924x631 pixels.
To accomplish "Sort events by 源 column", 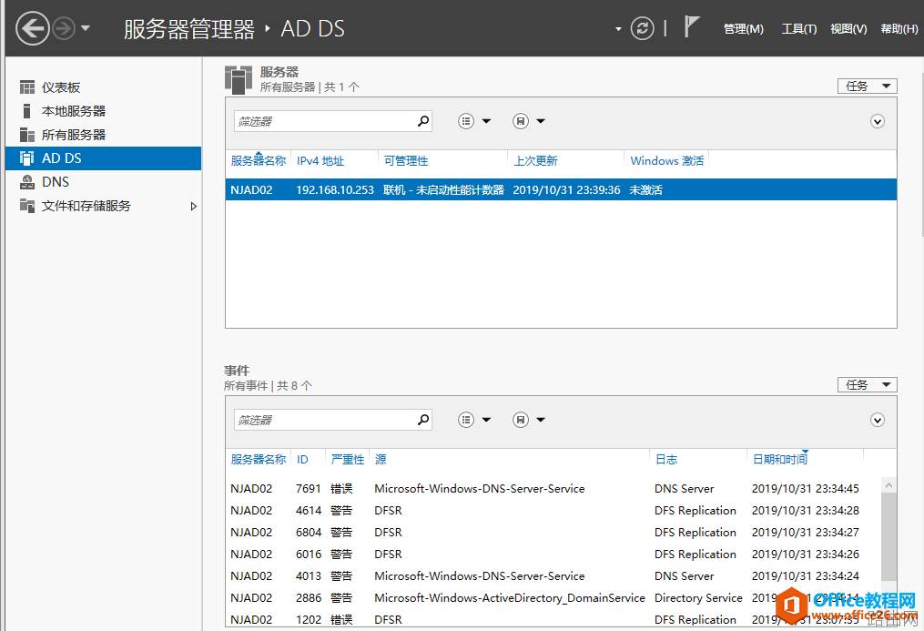I will 381,460.
